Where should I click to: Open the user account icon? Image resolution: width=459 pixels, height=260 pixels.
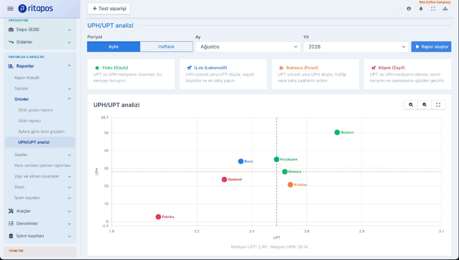409,9
